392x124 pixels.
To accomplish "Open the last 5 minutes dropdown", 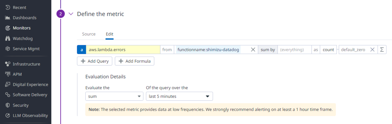I will coord(179,96).
